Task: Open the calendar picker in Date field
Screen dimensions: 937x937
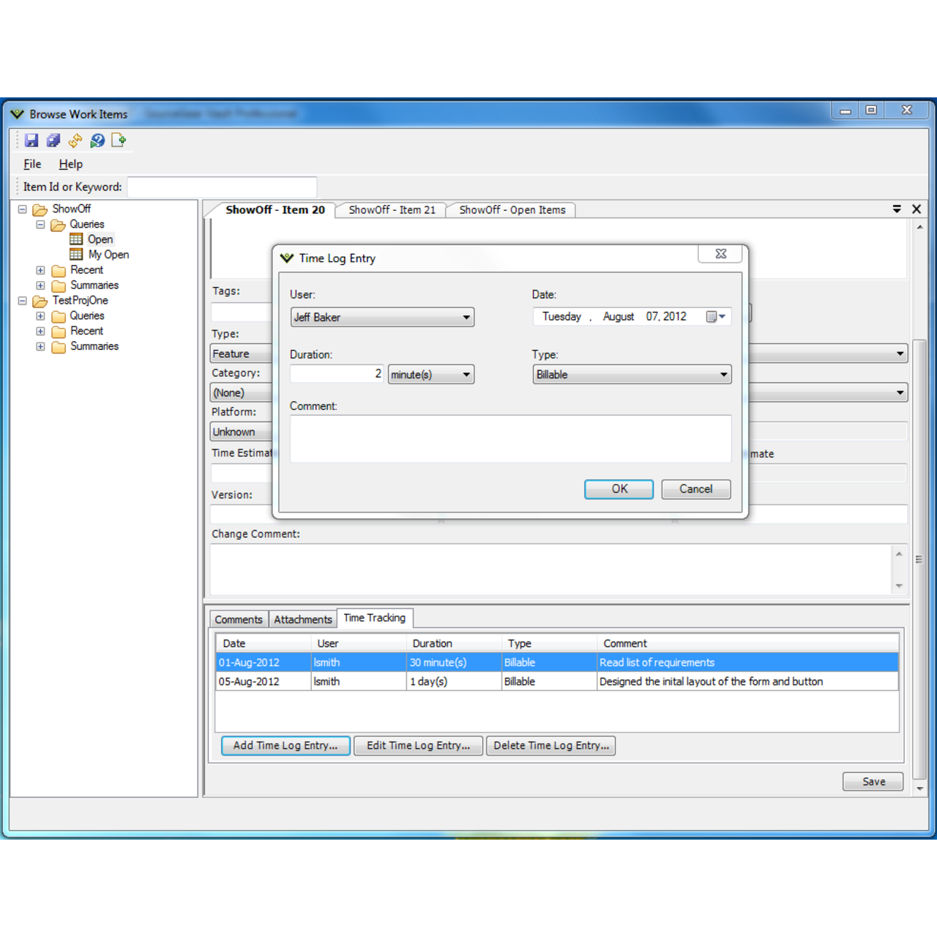Action: (x=715, y=316)
